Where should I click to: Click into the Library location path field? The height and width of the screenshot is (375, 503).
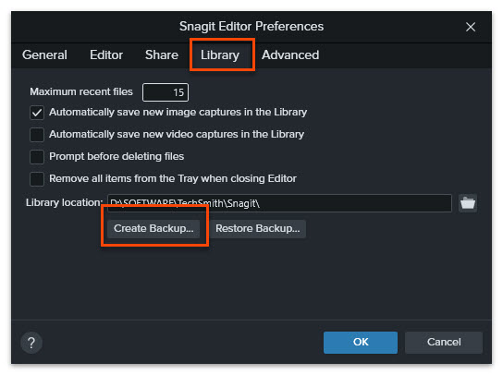(x=279, y=203)
